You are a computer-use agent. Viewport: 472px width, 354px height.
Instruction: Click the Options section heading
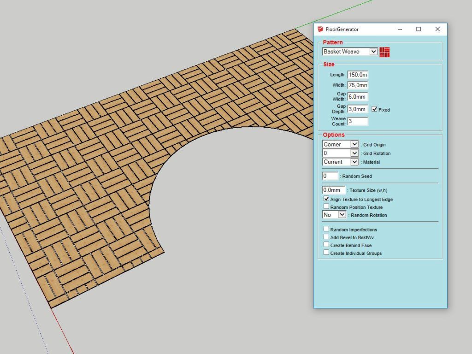click(x=334, y=135)
